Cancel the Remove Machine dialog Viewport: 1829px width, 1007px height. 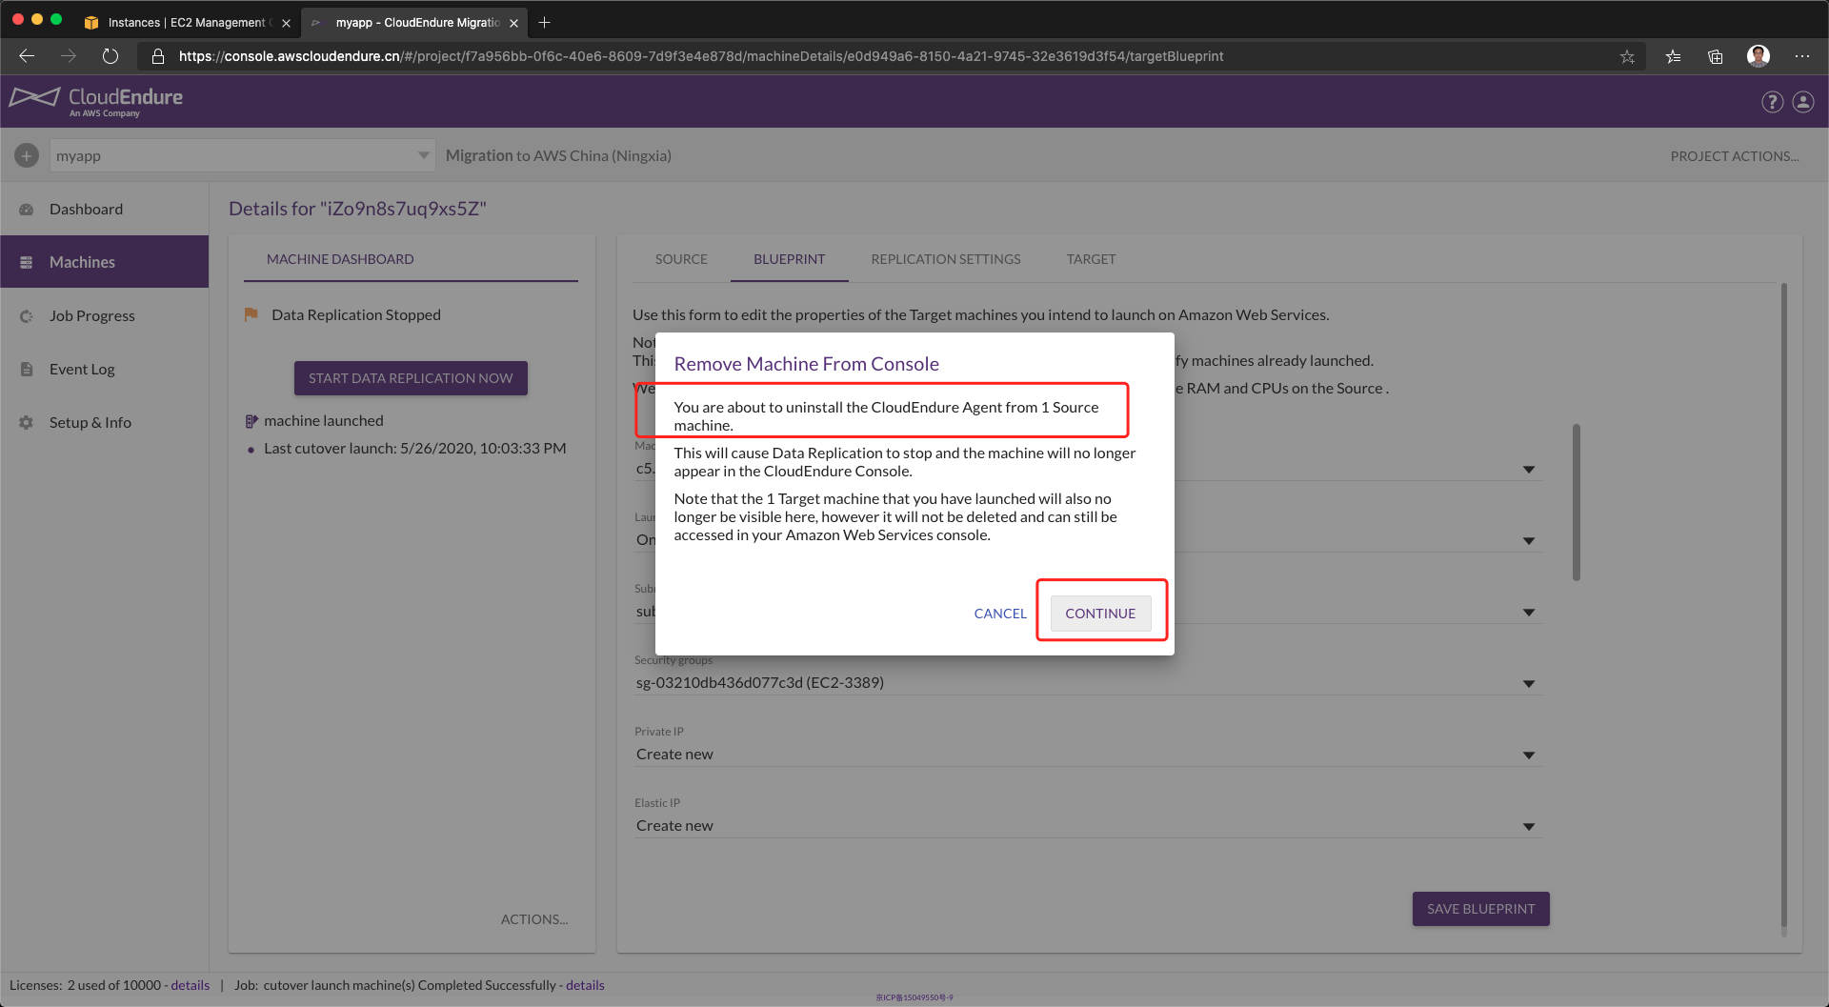coord(999,614)
